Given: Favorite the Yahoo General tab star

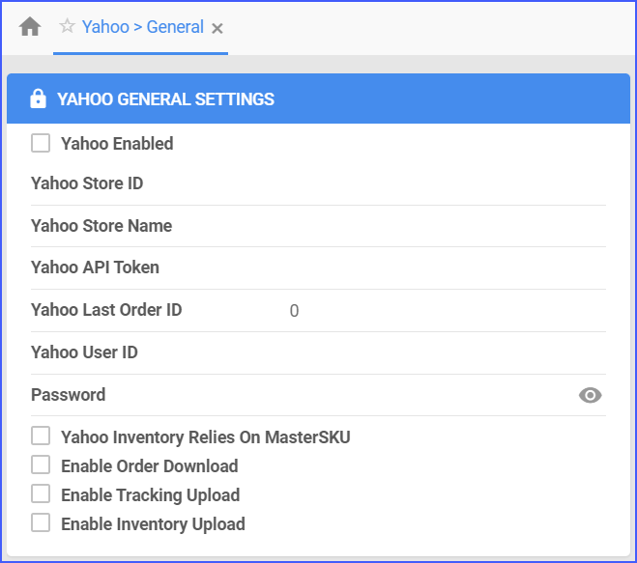Looking at the screenshot, I should (67, 26).
